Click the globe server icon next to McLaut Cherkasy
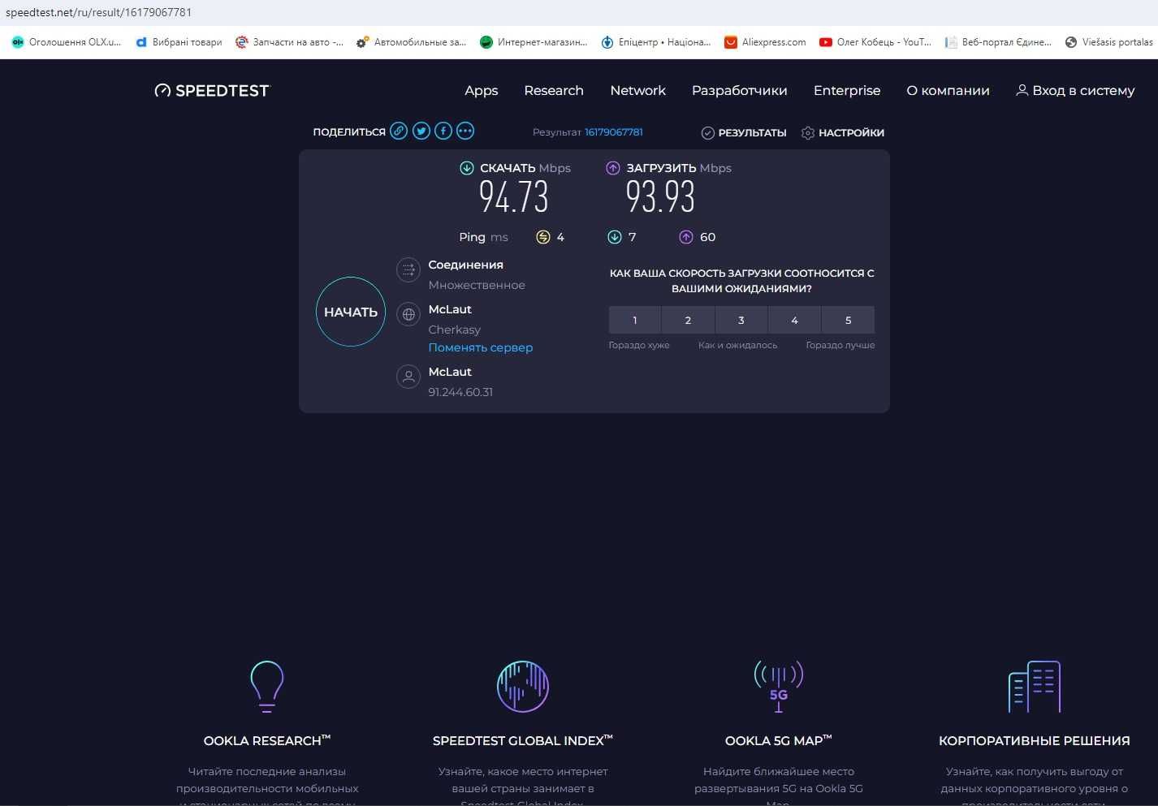1158x806 pixels. 408,314
